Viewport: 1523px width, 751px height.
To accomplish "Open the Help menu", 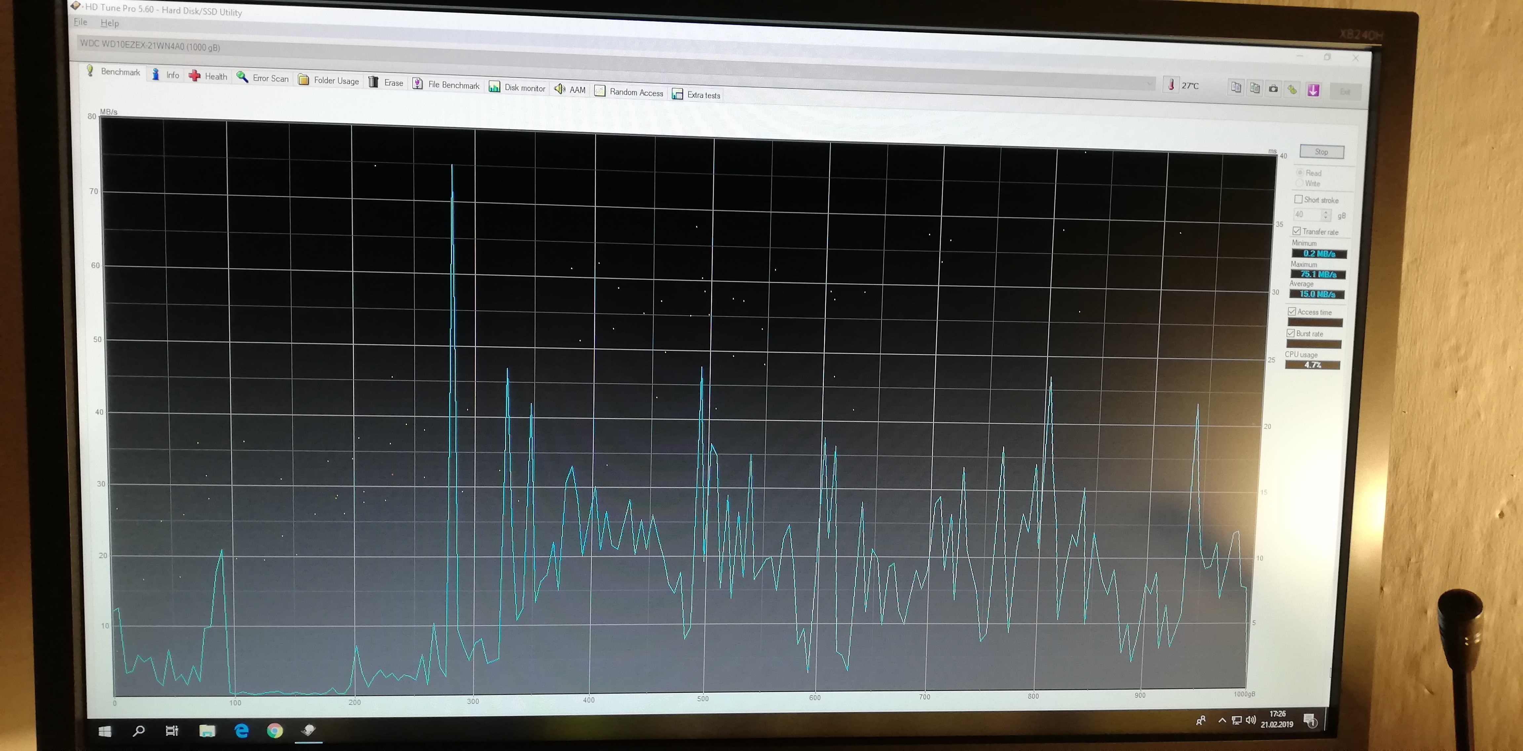I will pyautogui.click(x=109, y=23).
